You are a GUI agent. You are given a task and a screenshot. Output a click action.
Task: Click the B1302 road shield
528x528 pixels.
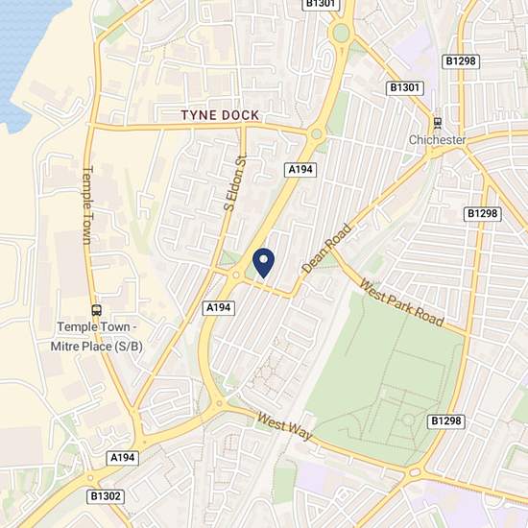pos(106,496)
